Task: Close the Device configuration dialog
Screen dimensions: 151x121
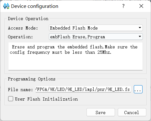Action: (141, 6)
